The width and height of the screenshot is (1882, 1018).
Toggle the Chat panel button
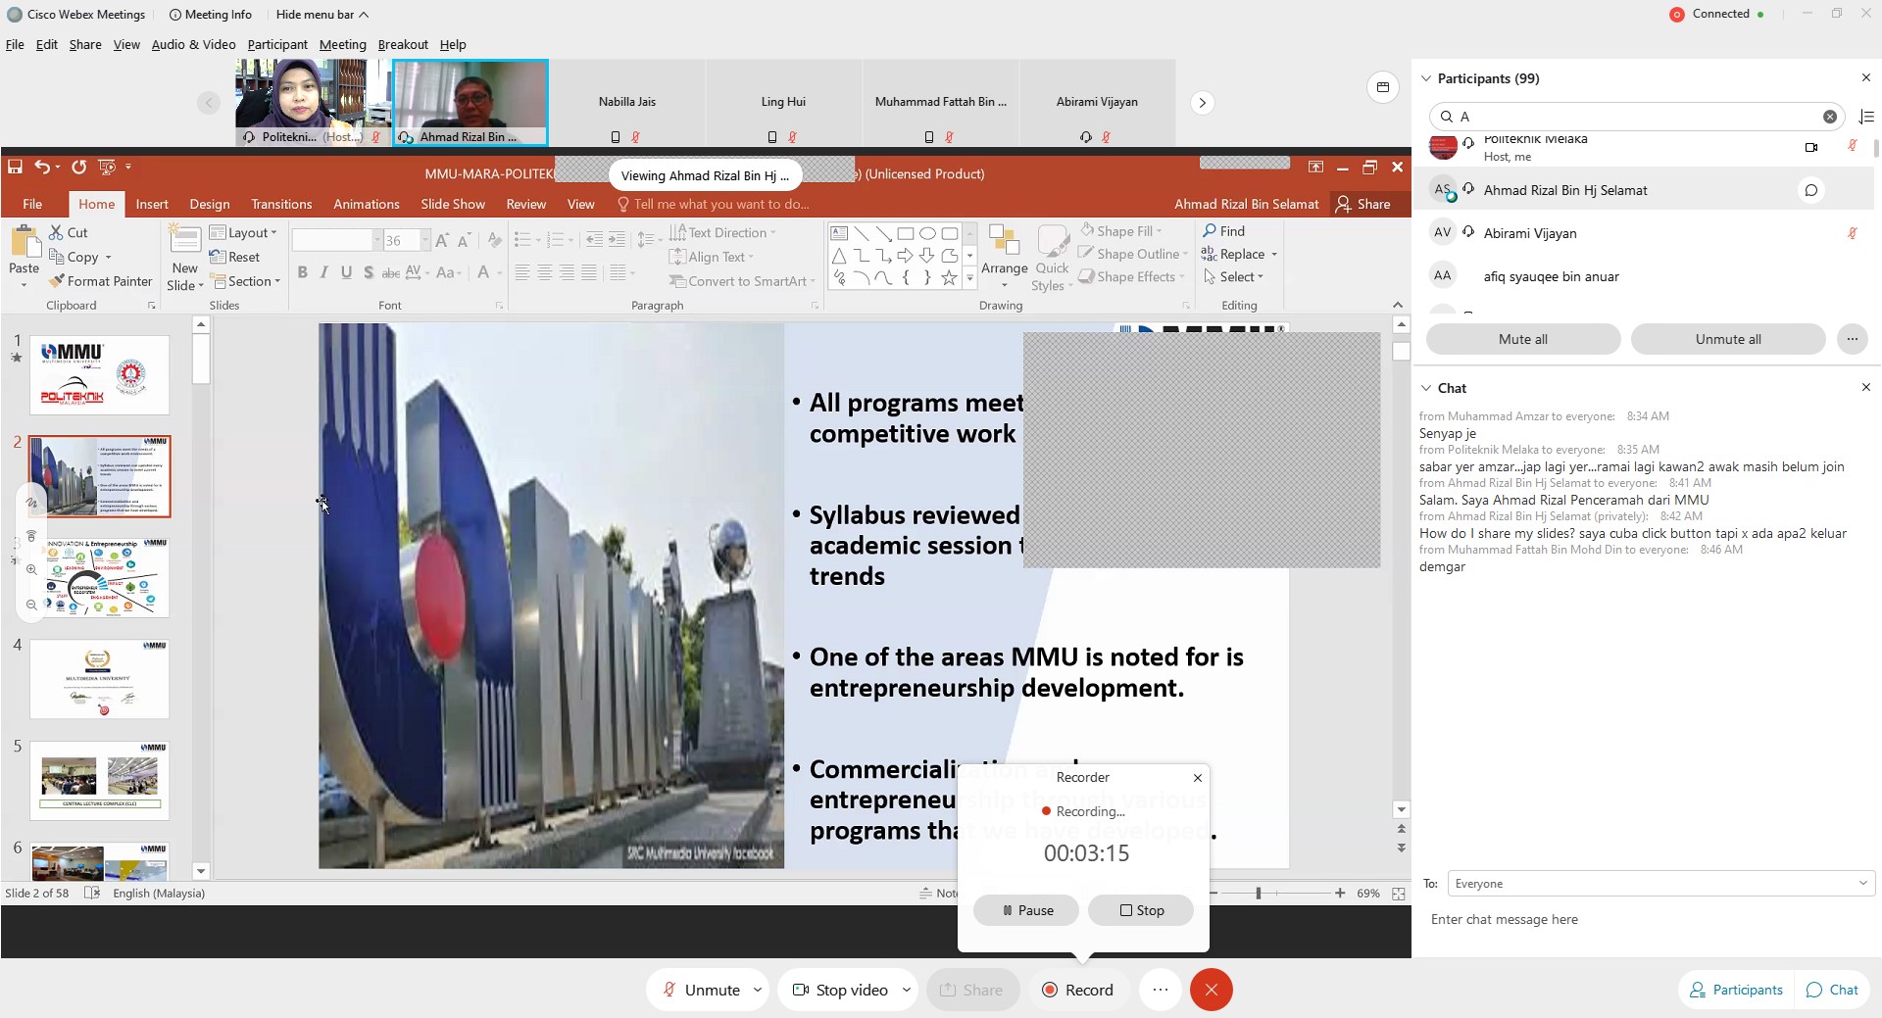click(1833, 990)
